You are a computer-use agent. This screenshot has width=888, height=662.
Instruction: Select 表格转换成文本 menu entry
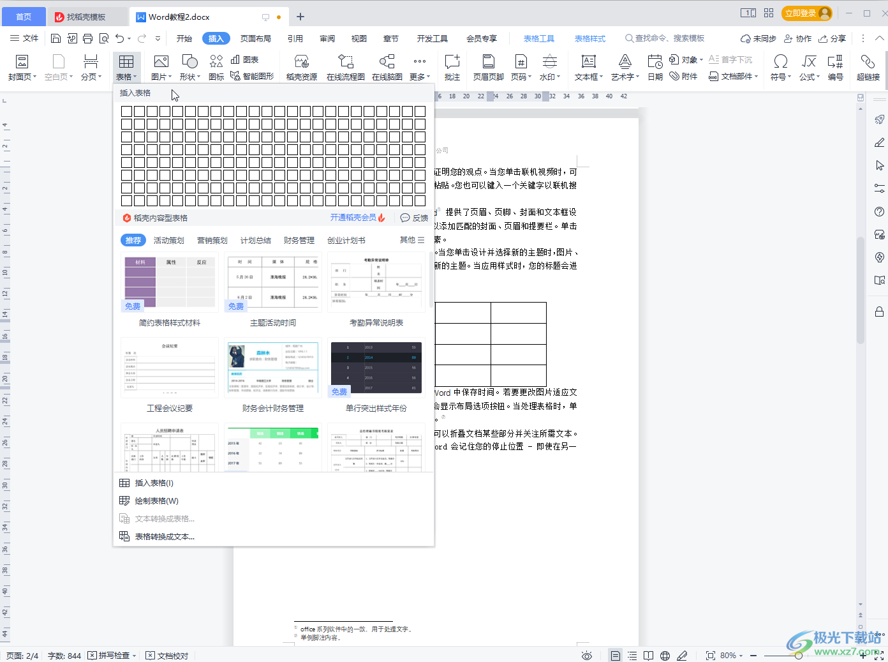click(274, 537)
